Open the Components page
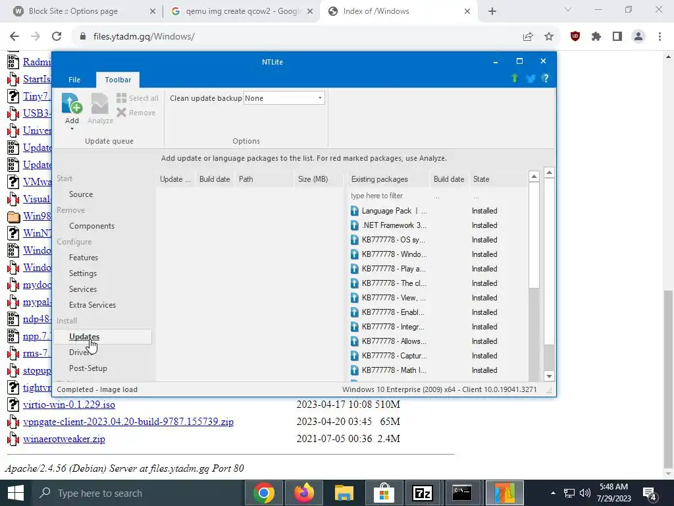Viewport: 674px width, 506px height. 91,226
